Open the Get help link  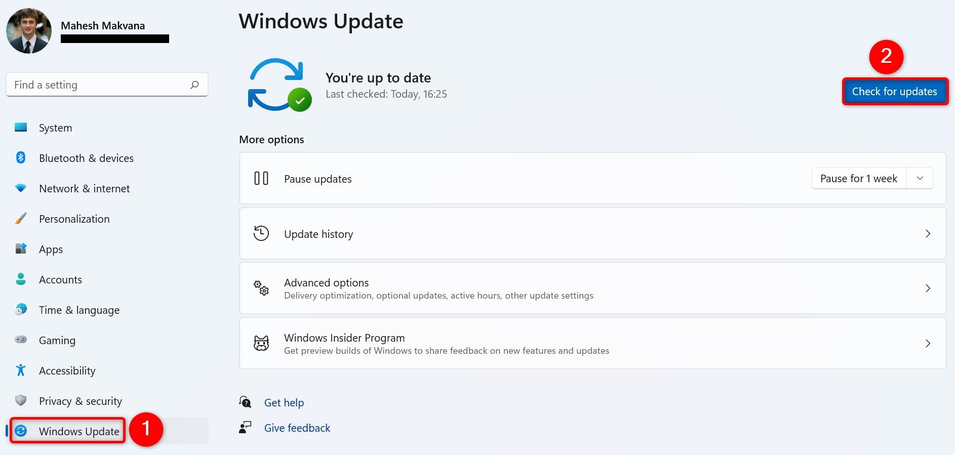coord(284,403)
